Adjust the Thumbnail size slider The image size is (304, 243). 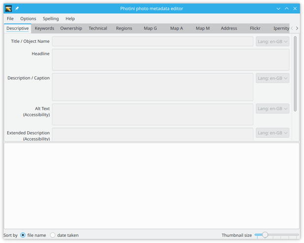tap(277, 235)
